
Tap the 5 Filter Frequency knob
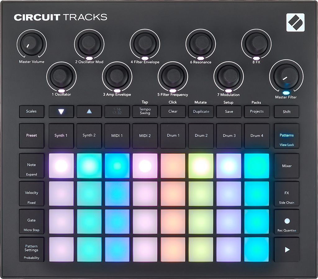(x=173, y=76)
